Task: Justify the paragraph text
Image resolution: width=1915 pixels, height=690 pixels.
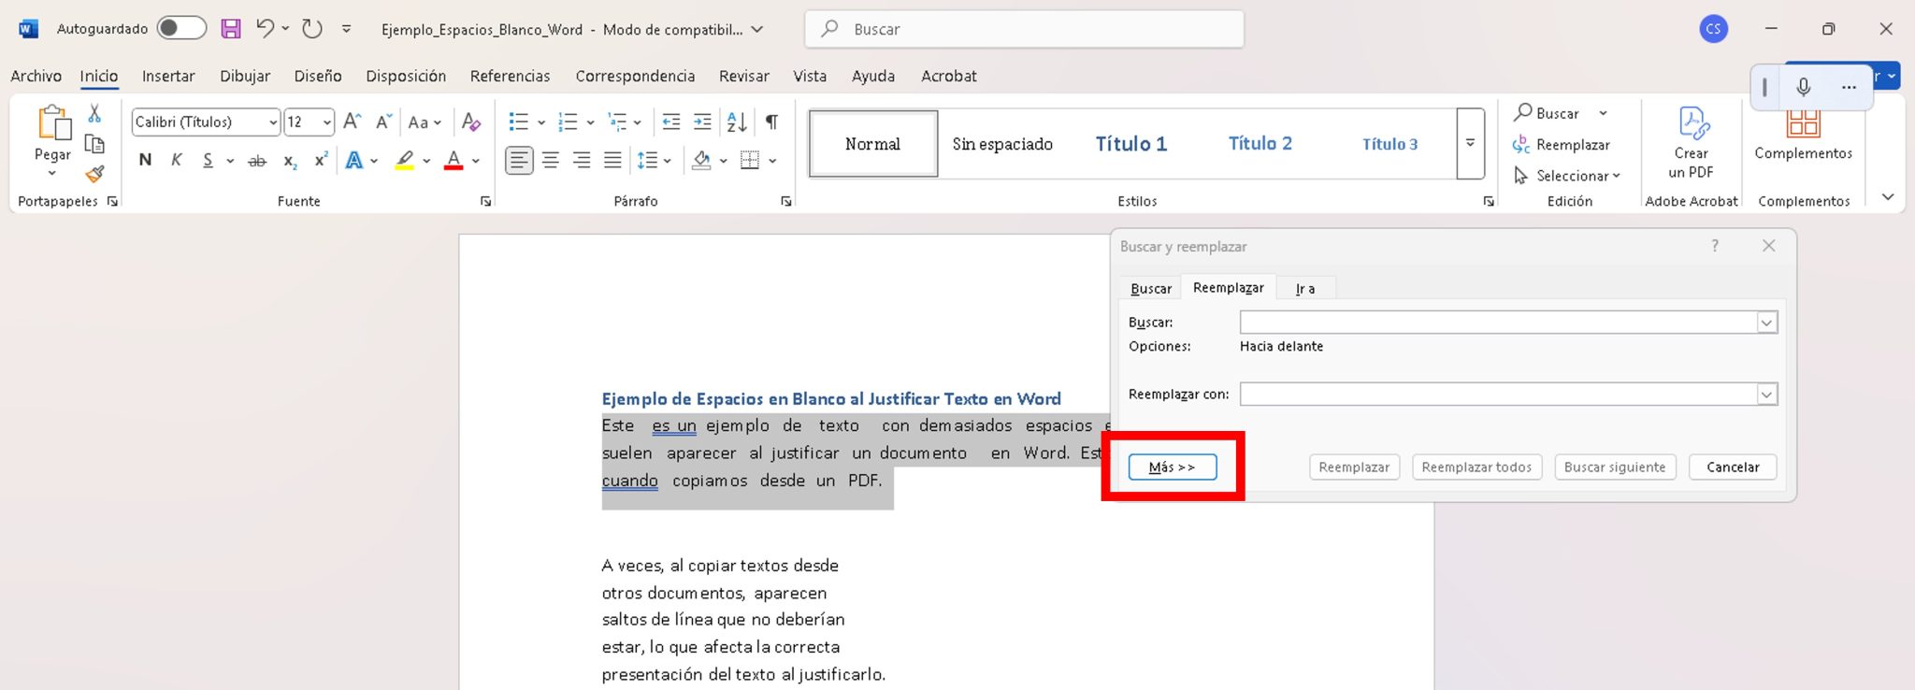Action: [x=612, y=161]
